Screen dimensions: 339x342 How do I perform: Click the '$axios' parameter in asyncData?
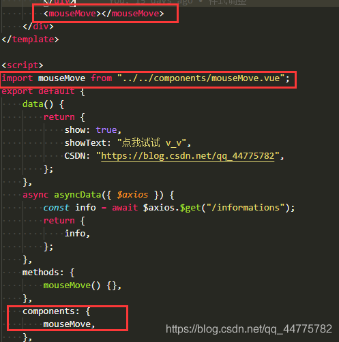pos(132,195)
